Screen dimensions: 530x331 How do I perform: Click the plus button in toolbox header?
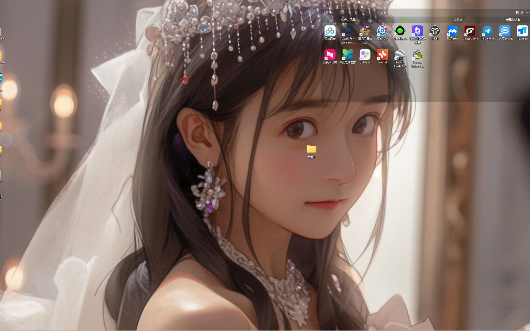click(x=527, y=13)
